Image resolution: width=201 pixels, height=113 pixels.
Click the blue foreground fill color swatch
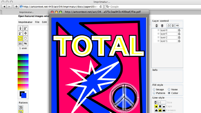click(x=24, y=95)
